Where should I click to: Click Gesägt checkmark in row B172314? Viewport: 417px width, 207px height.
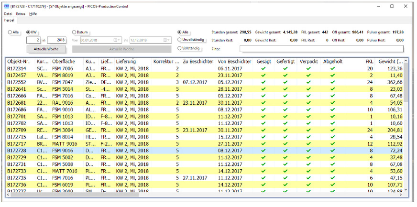tap(263, 68)
